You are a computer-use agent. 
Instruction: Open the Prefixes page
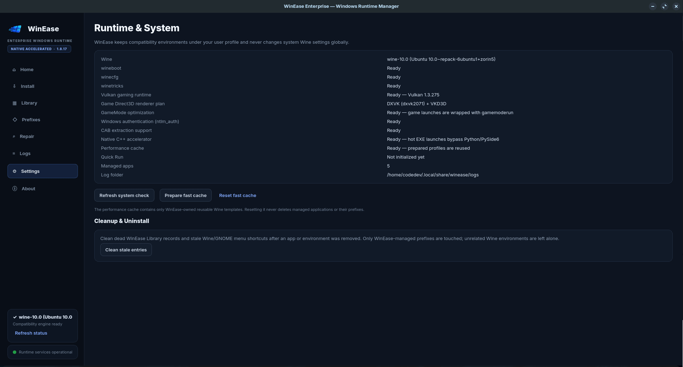click(x=43, y=119)
